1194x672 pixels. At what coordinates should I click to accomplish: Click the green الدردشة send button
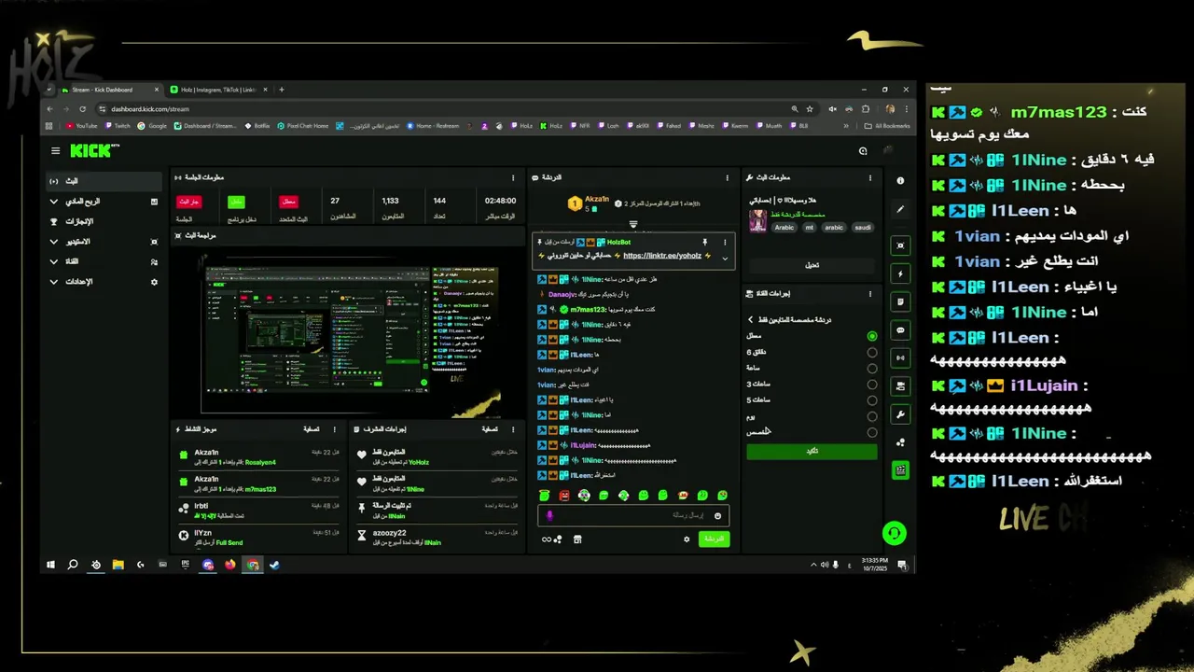pyautogui.click(x=714, y=539)
